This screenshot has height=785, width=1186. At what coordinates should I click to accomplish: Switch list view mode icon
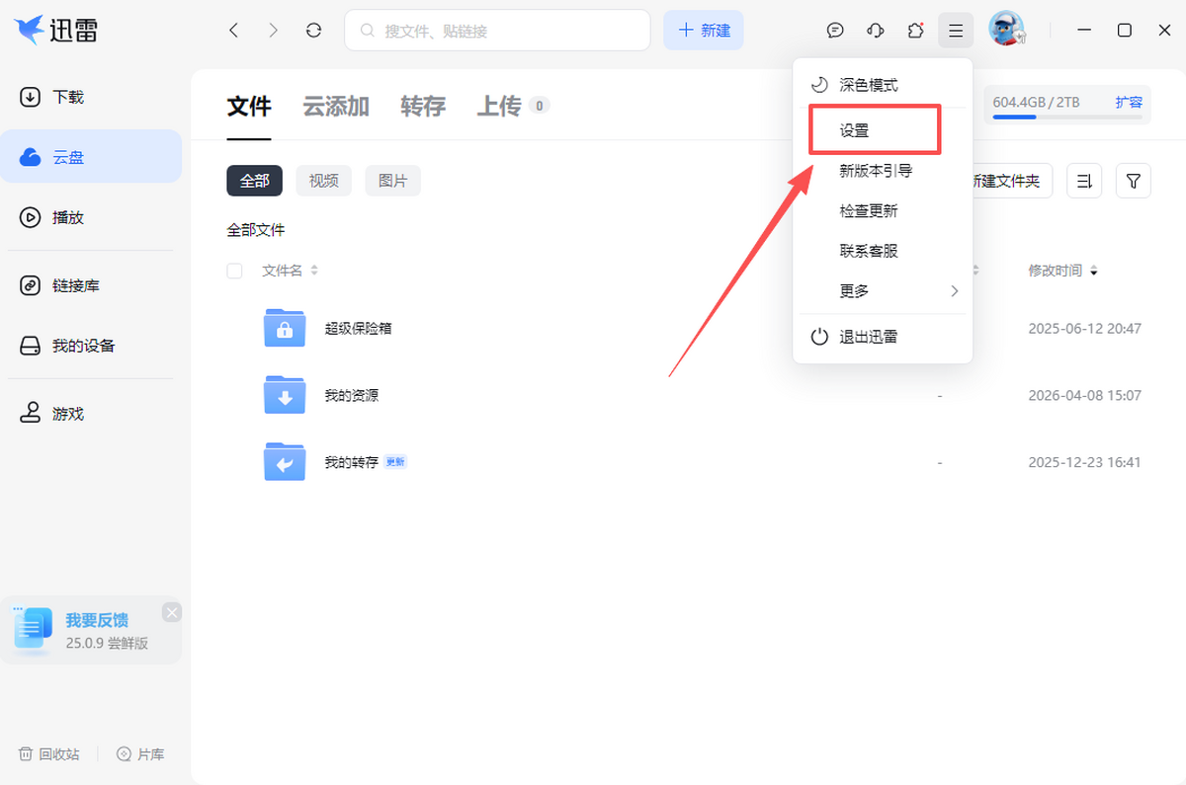(1084, 181)
